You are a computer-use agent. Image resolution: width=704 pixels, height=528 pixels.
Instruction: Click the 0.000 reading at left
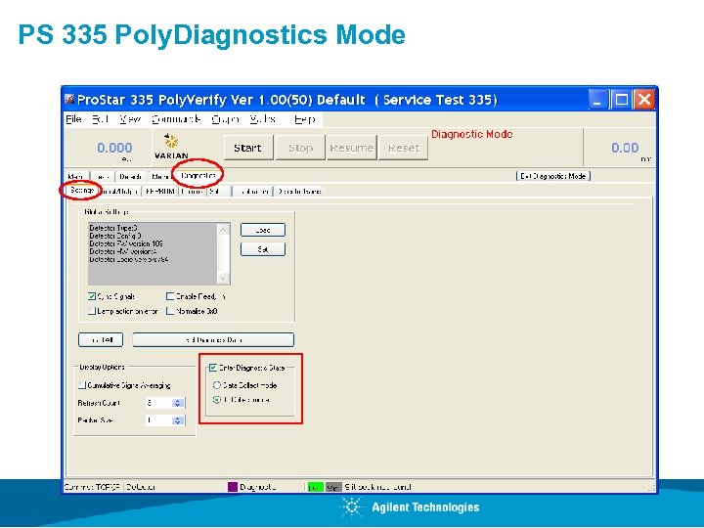114,148
